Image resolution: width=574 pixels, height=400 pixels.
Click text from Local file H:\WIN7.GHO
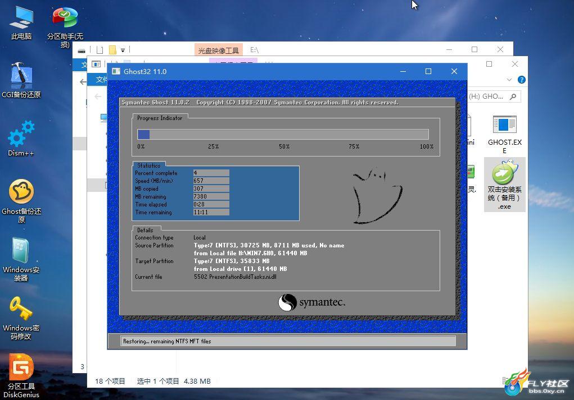[250, 253]
